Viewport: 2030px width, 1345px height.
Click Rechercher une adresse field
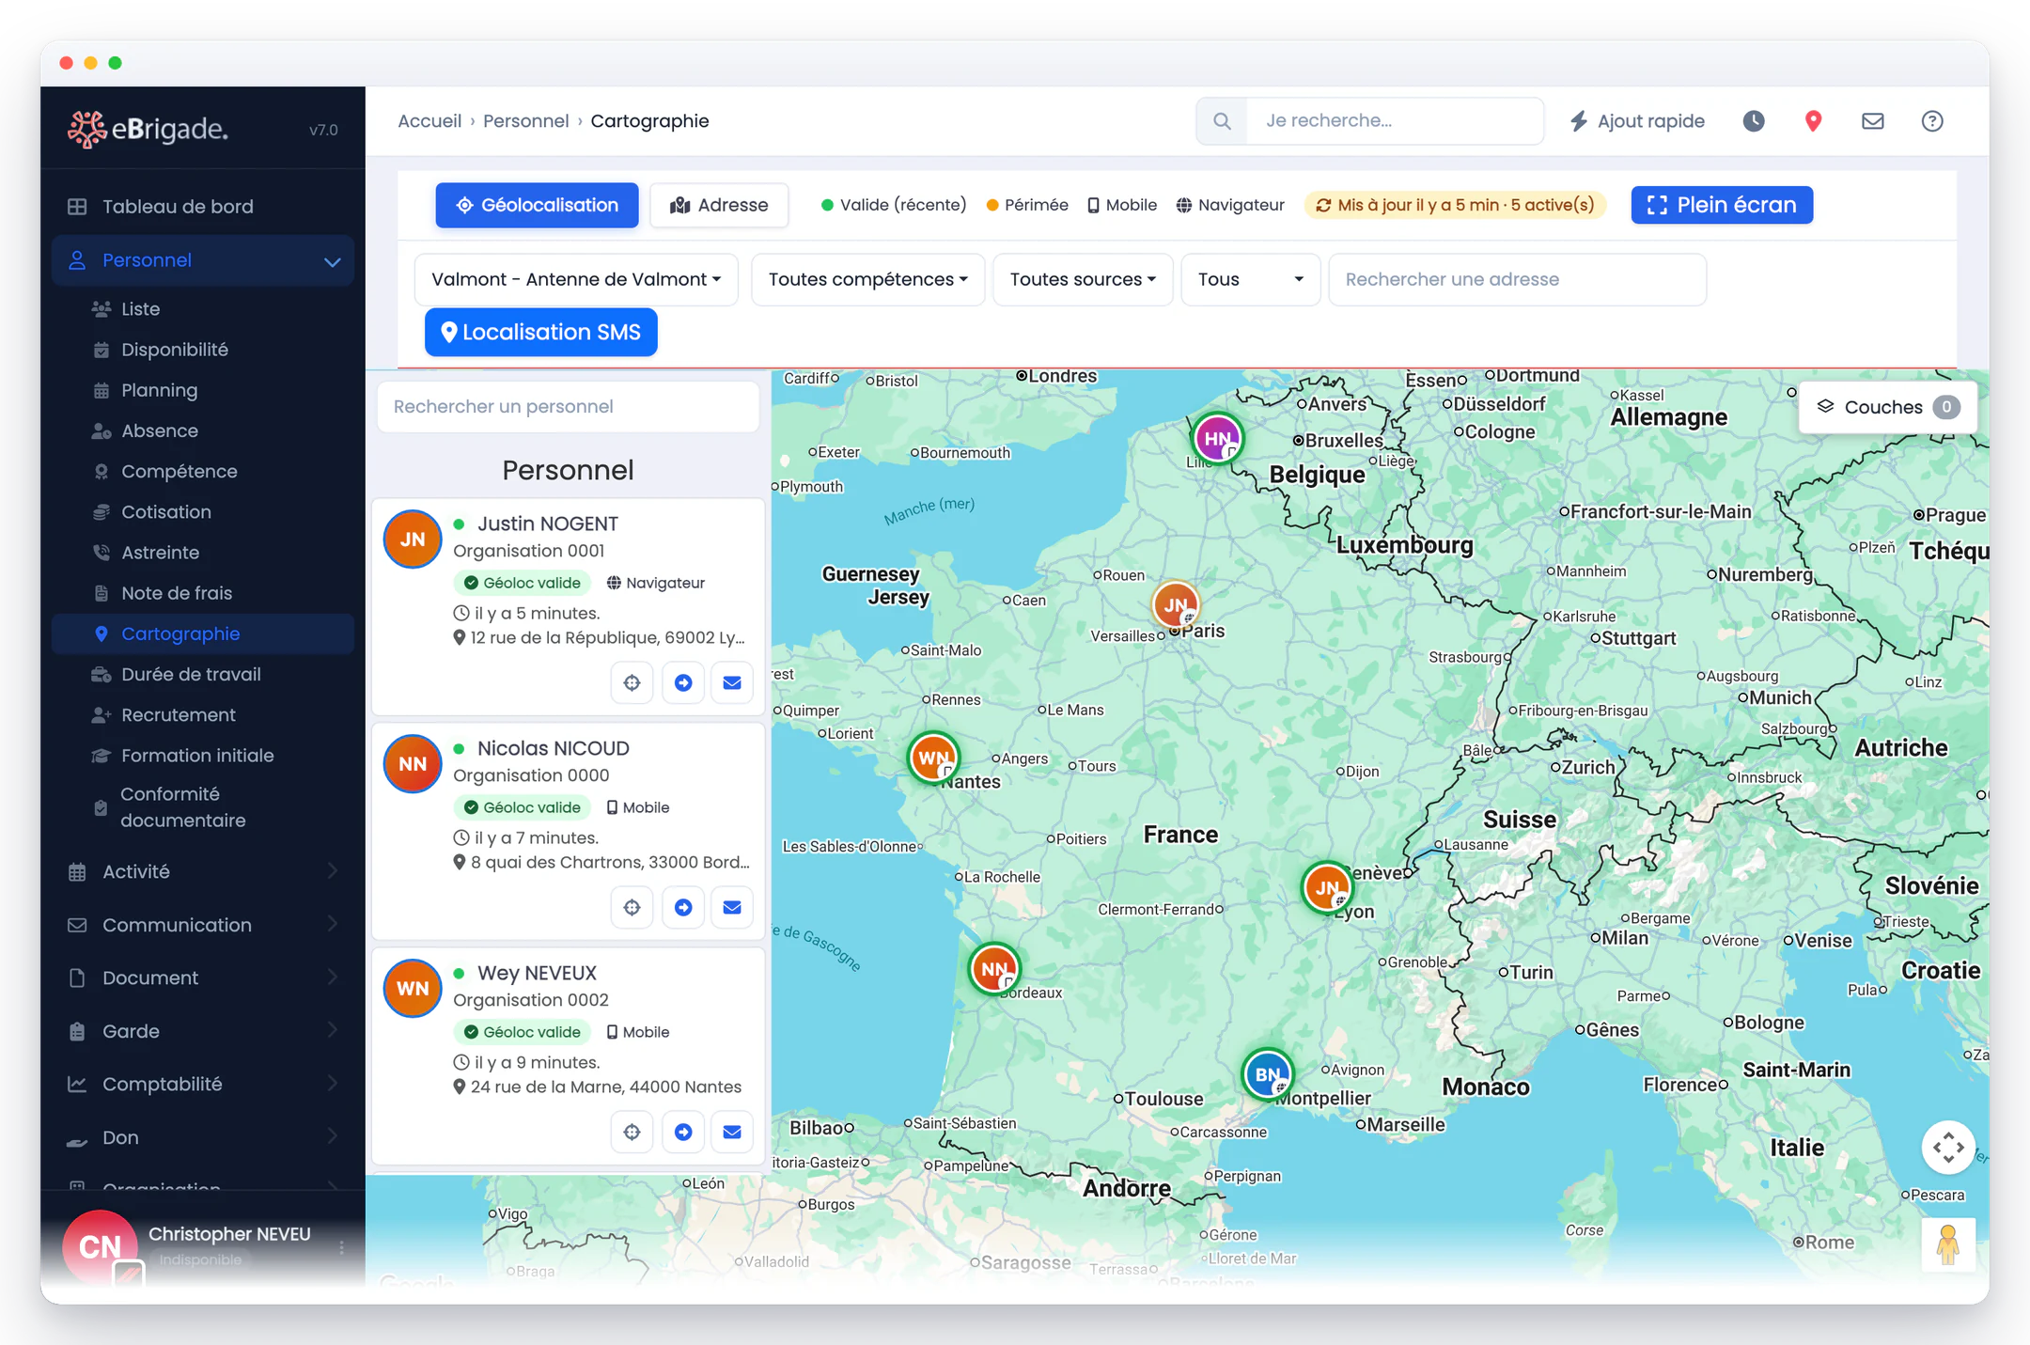1517,279
